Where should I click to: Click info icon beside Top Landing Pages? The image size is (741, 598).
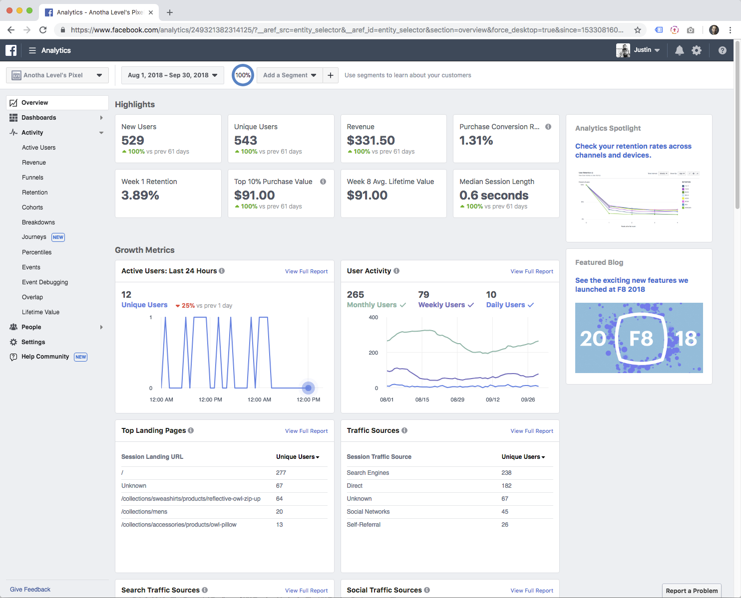(x=191, y=430)
